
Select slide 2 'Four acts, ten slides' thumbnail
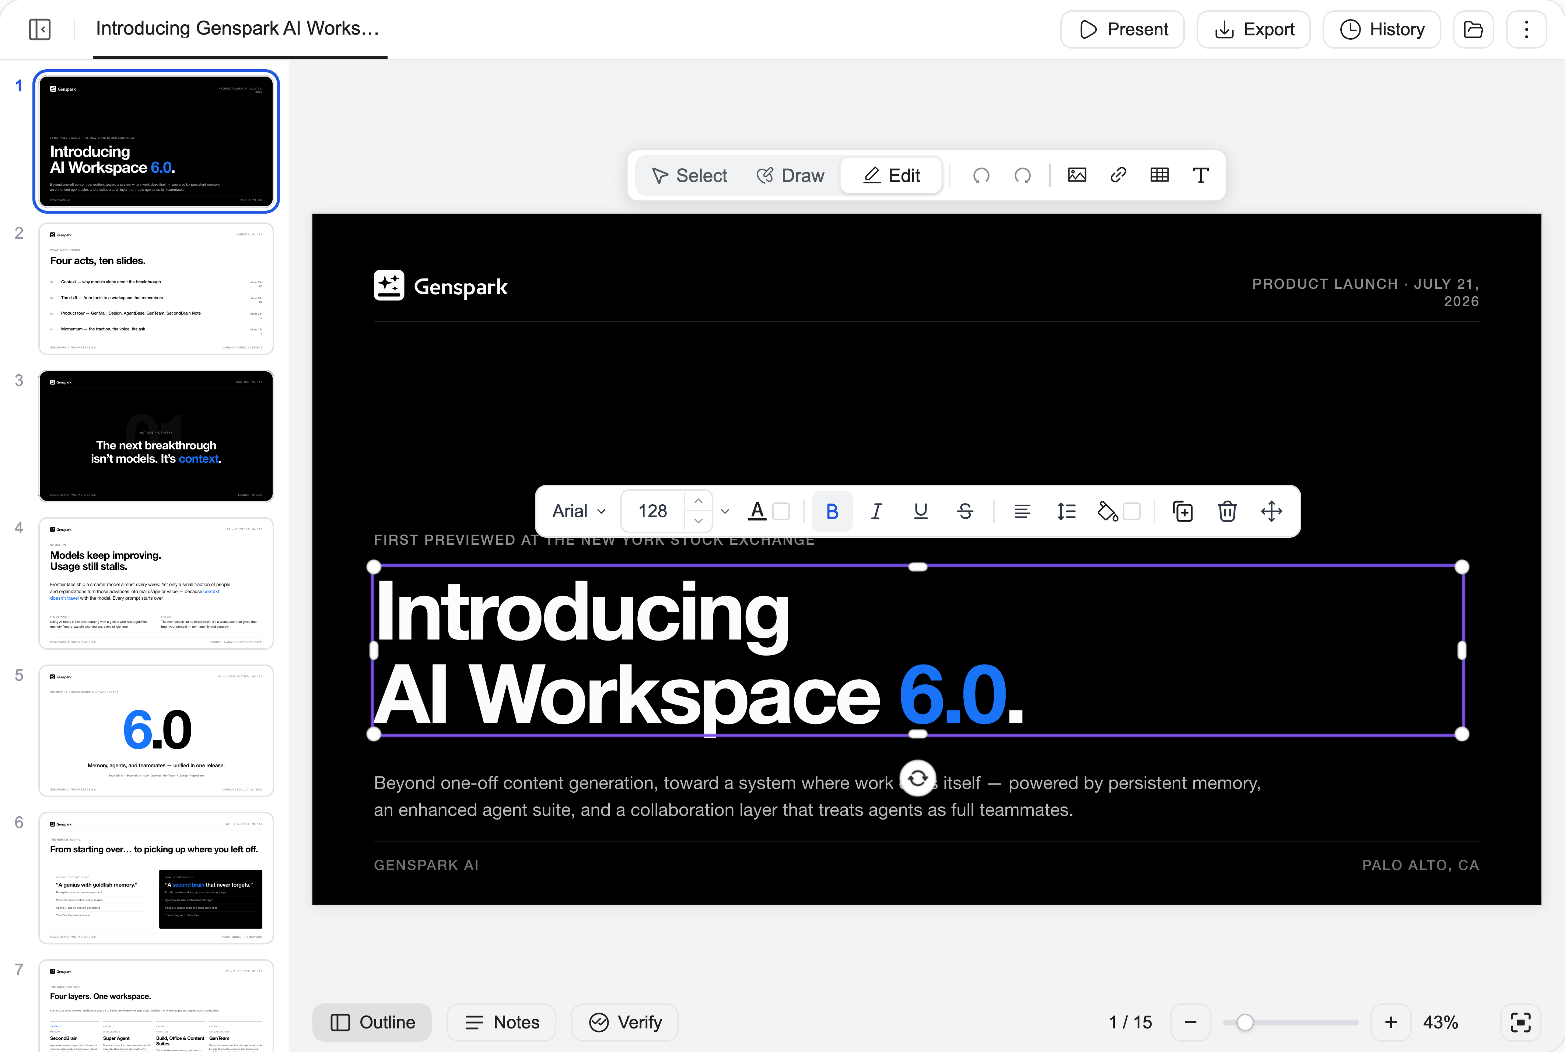pos(156,288)
